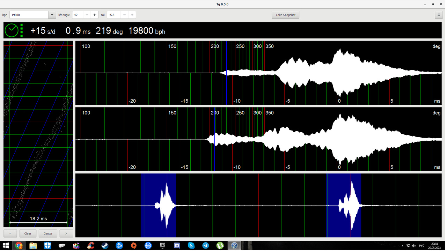Image resolution: width=447 pixels, height=252 pixels.
Task: Increase the cal value with plus
Action: (x=132, y=15)
